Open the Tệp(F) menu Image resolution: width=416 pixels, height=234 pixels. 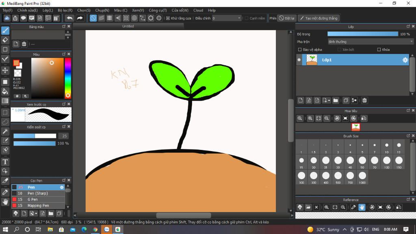(7, 10)
